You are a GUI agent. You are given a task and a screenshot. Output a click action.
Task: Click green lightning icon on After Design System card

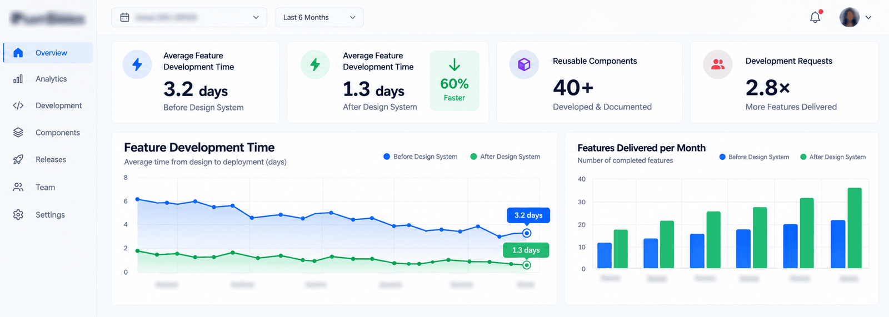pyautogui.click(x=315, y=64)
